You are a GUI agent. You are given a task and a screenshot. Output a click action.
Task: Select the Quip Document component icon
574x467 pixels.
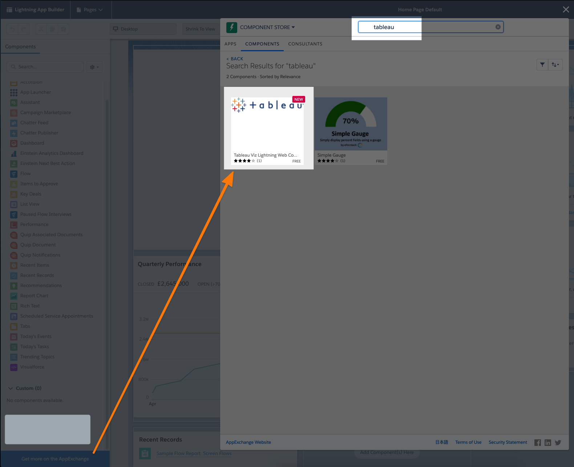point(14,245)
